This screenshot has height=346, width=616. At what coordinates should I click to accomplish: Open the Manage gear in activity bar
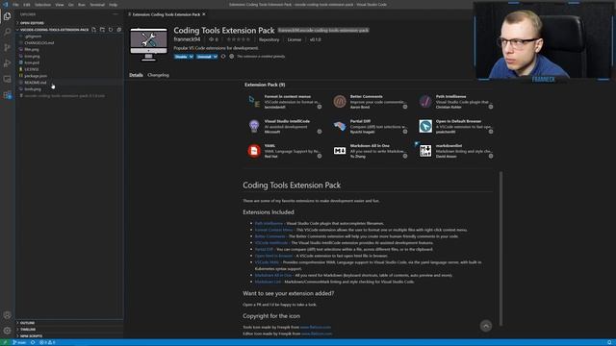click(x=7, y=331)
